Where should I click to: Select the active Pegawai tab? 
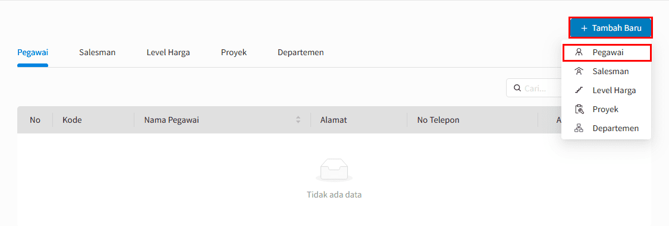33,53
